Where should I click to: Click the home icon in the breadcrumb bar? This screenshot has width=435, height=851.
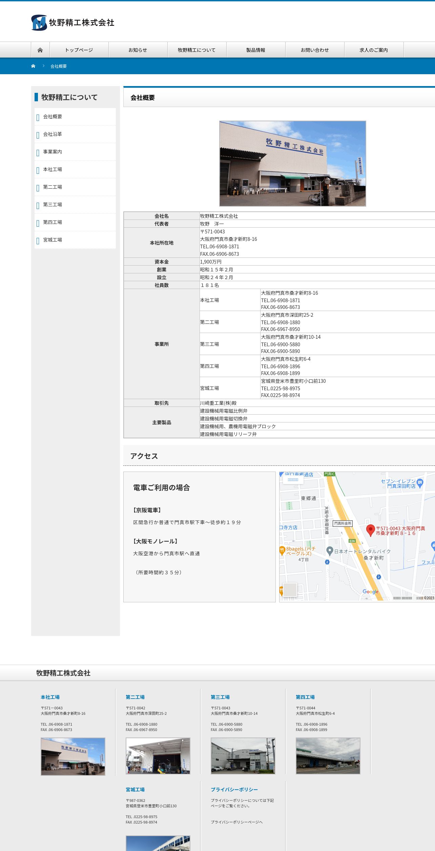tap(33, 66)
